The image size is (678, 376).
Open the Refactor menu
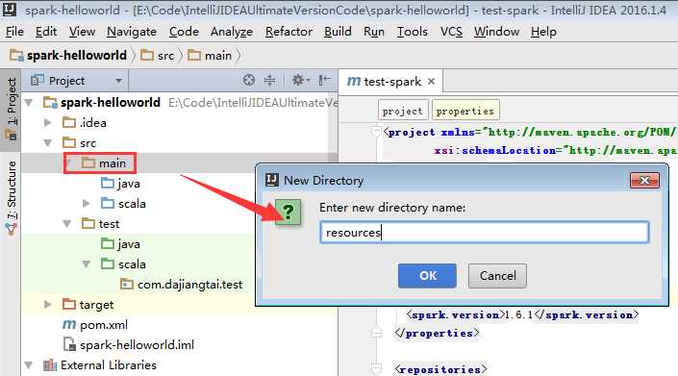click(x=289, y=32)
